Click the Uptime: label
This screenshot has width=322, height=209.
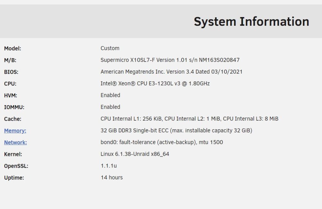14,177
